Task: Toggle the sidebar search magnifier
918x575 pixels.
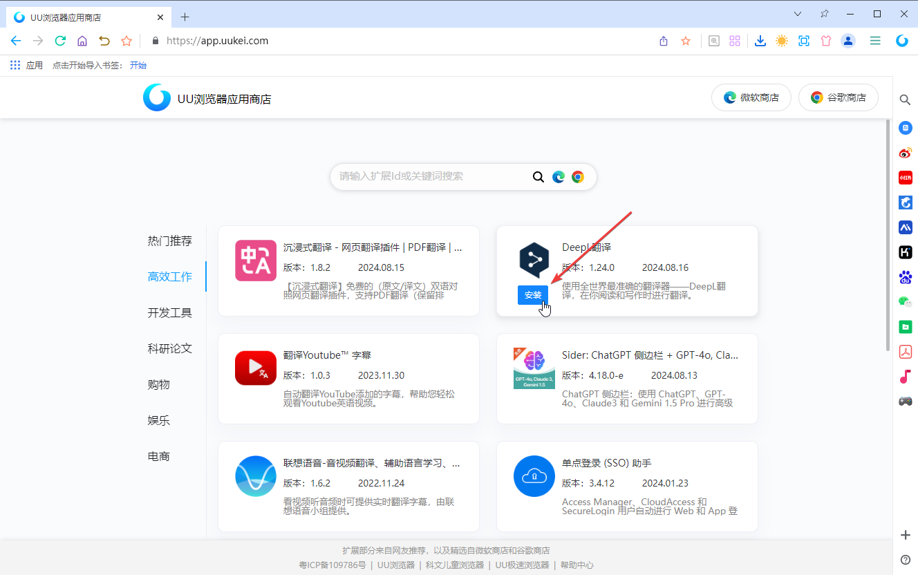Action: tap(905, 100)
